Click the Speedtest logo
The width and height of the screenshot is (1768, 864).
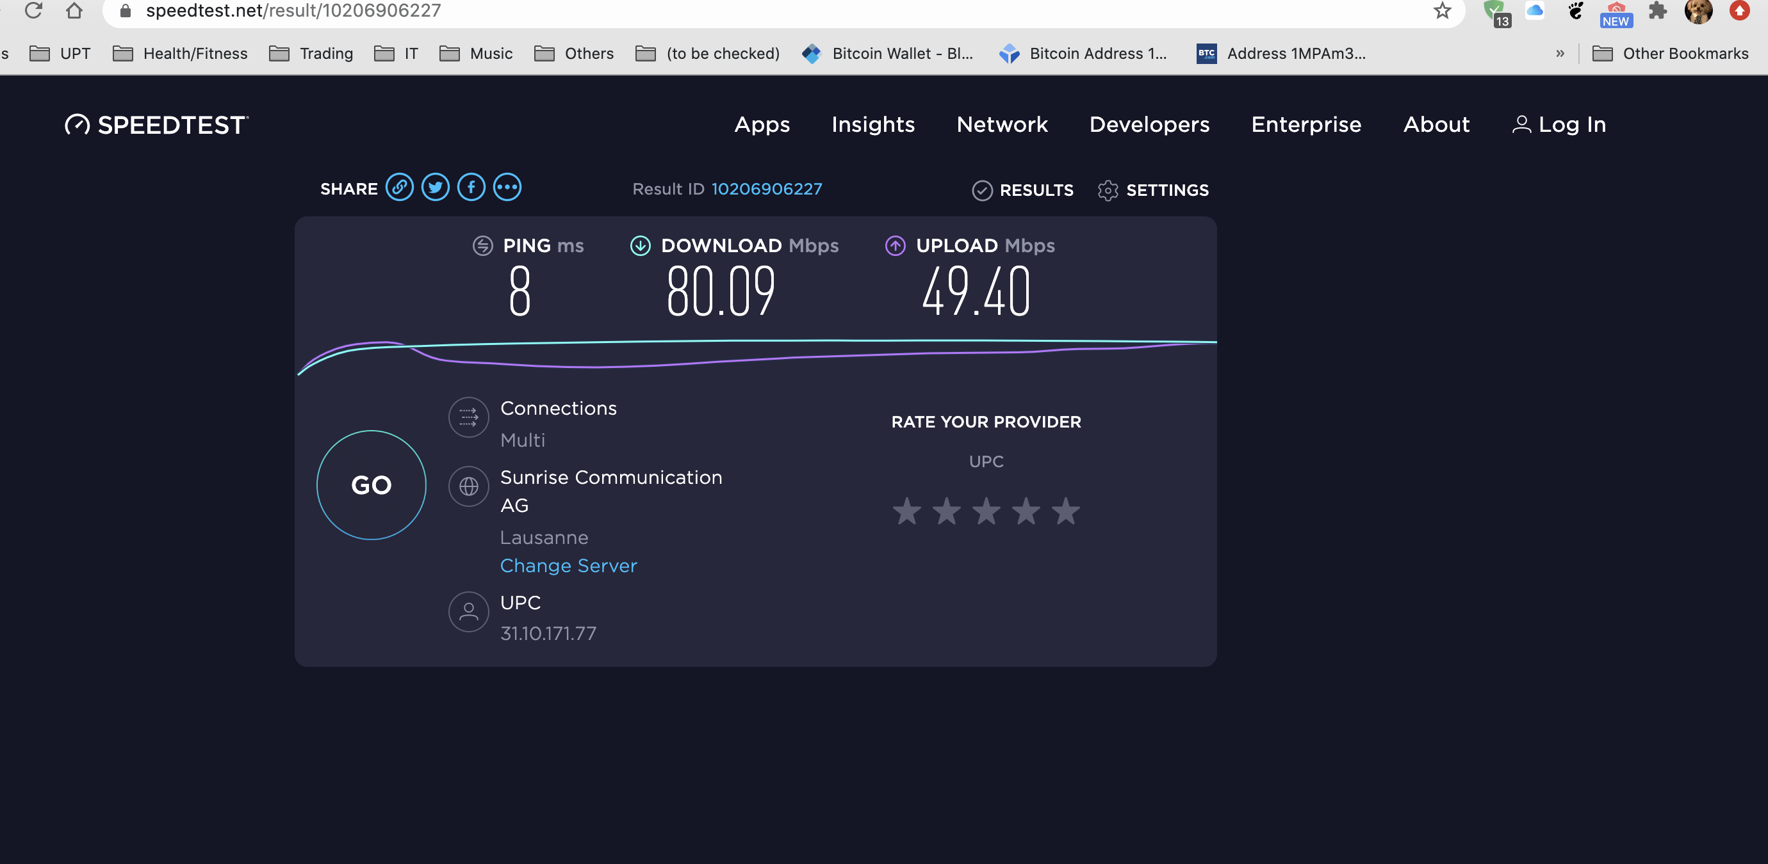coord(156,125)
